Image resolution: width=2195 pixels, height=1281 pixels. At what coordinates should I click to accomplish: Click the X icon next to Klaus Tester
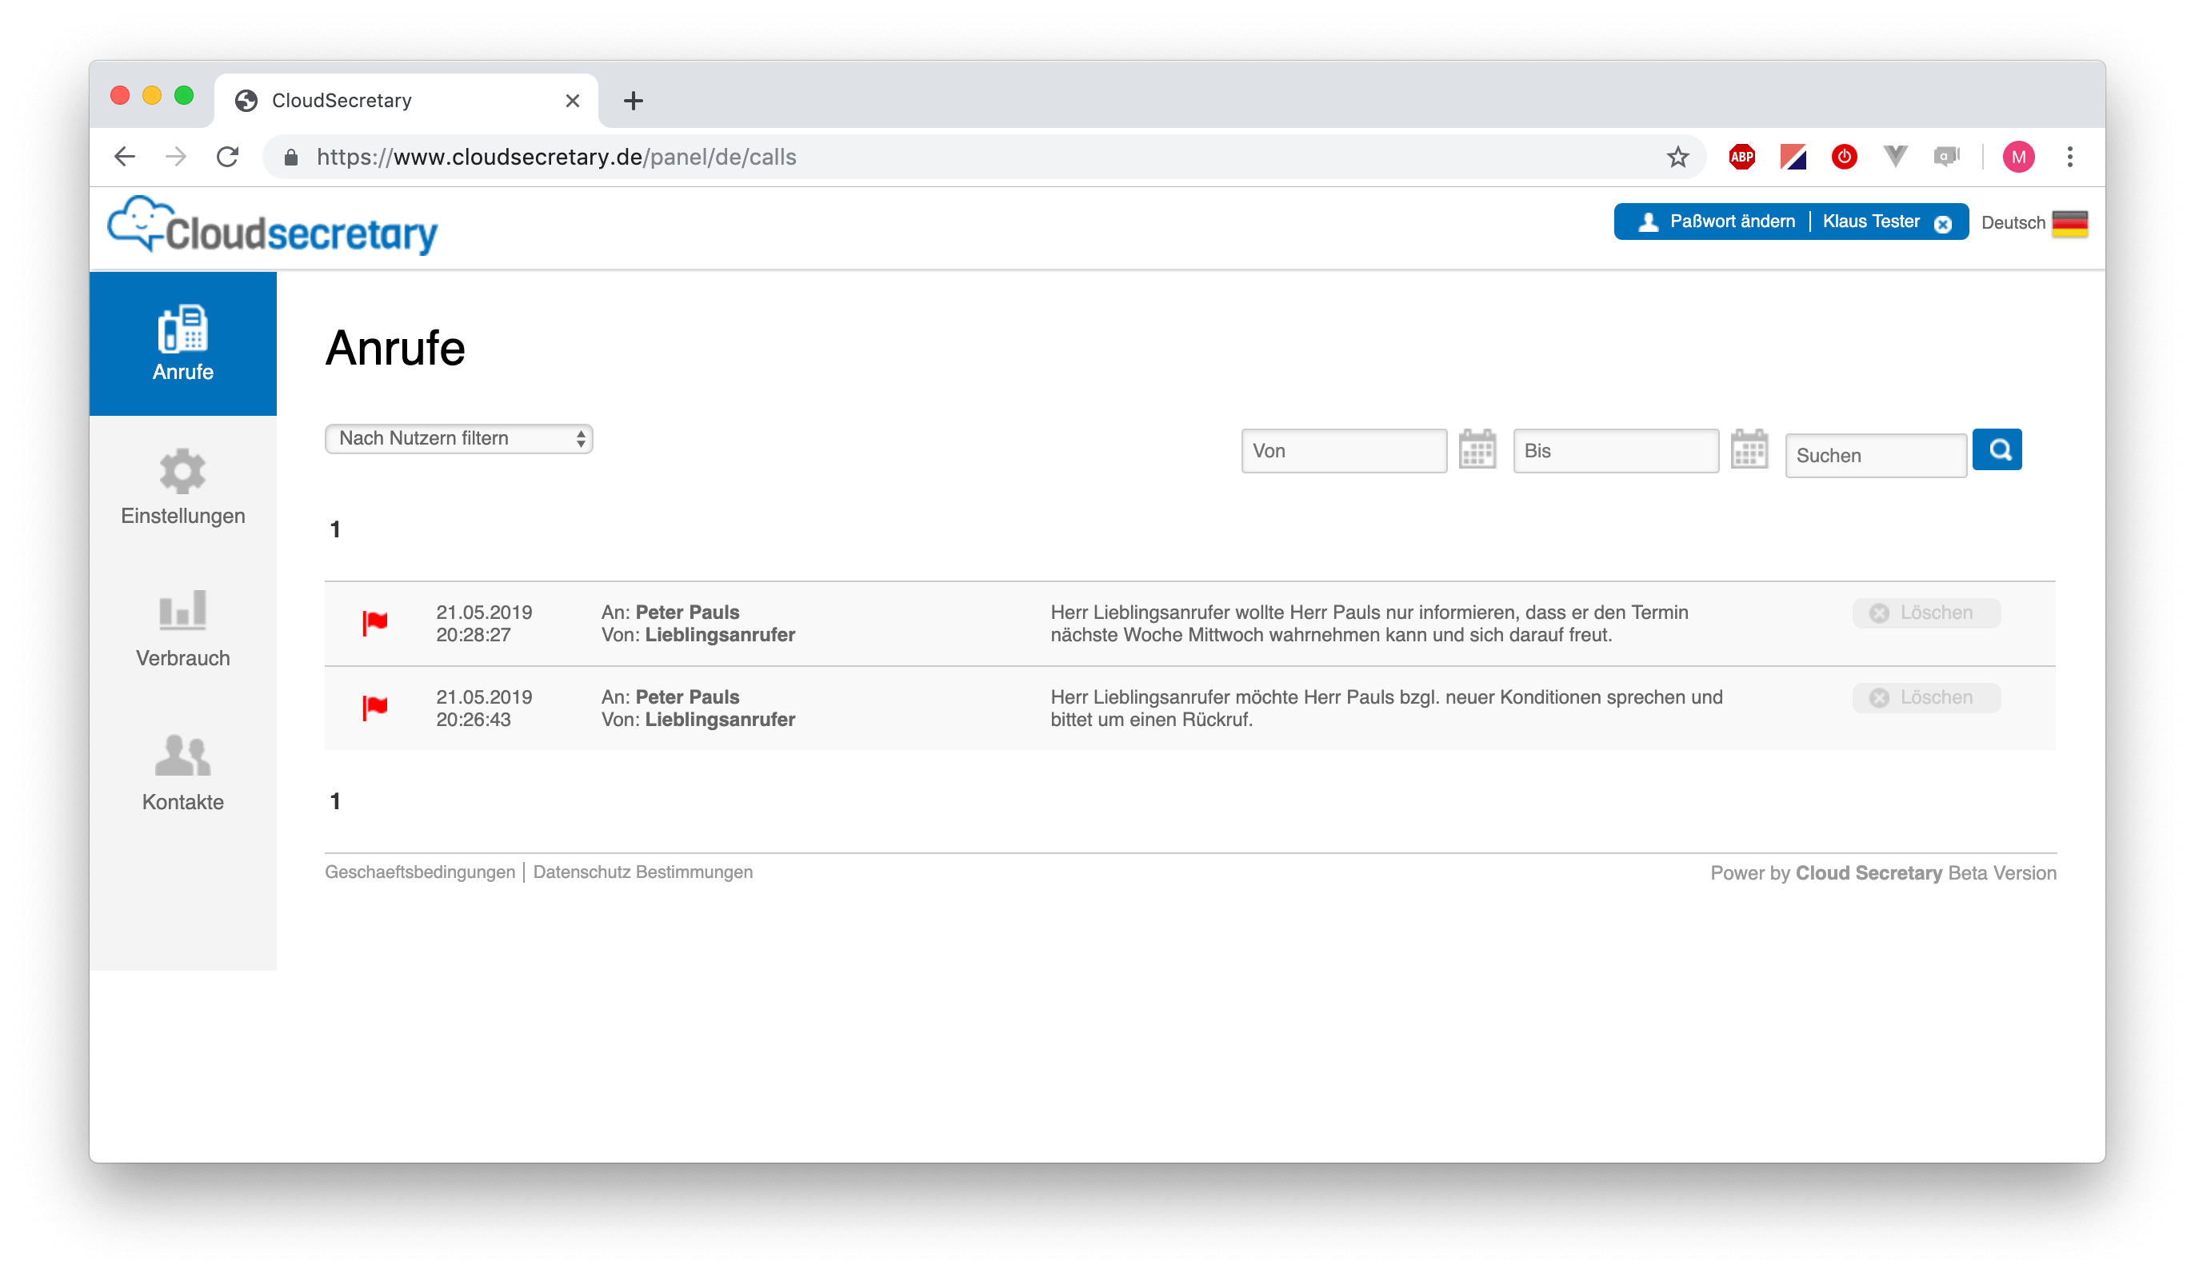coord(1943,224)
